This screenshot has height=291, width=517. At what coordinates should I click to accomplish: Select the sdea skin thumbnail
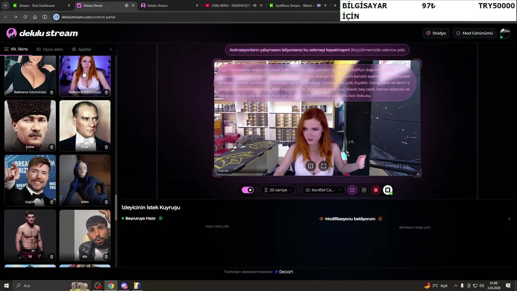click(85, 180)
